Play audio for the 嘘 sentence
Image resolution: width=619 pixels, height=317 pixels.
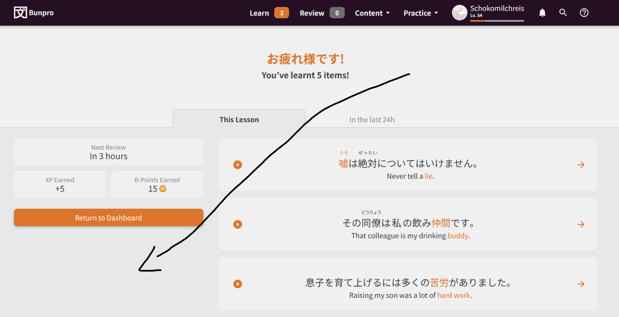(237, 165)
